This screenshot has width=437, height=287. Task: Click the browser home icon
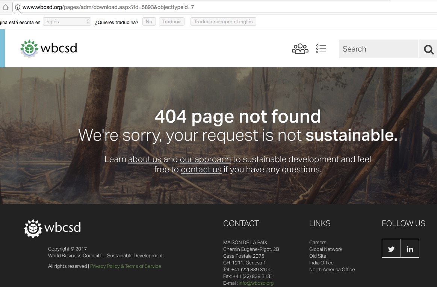click(x=5, y=7)
